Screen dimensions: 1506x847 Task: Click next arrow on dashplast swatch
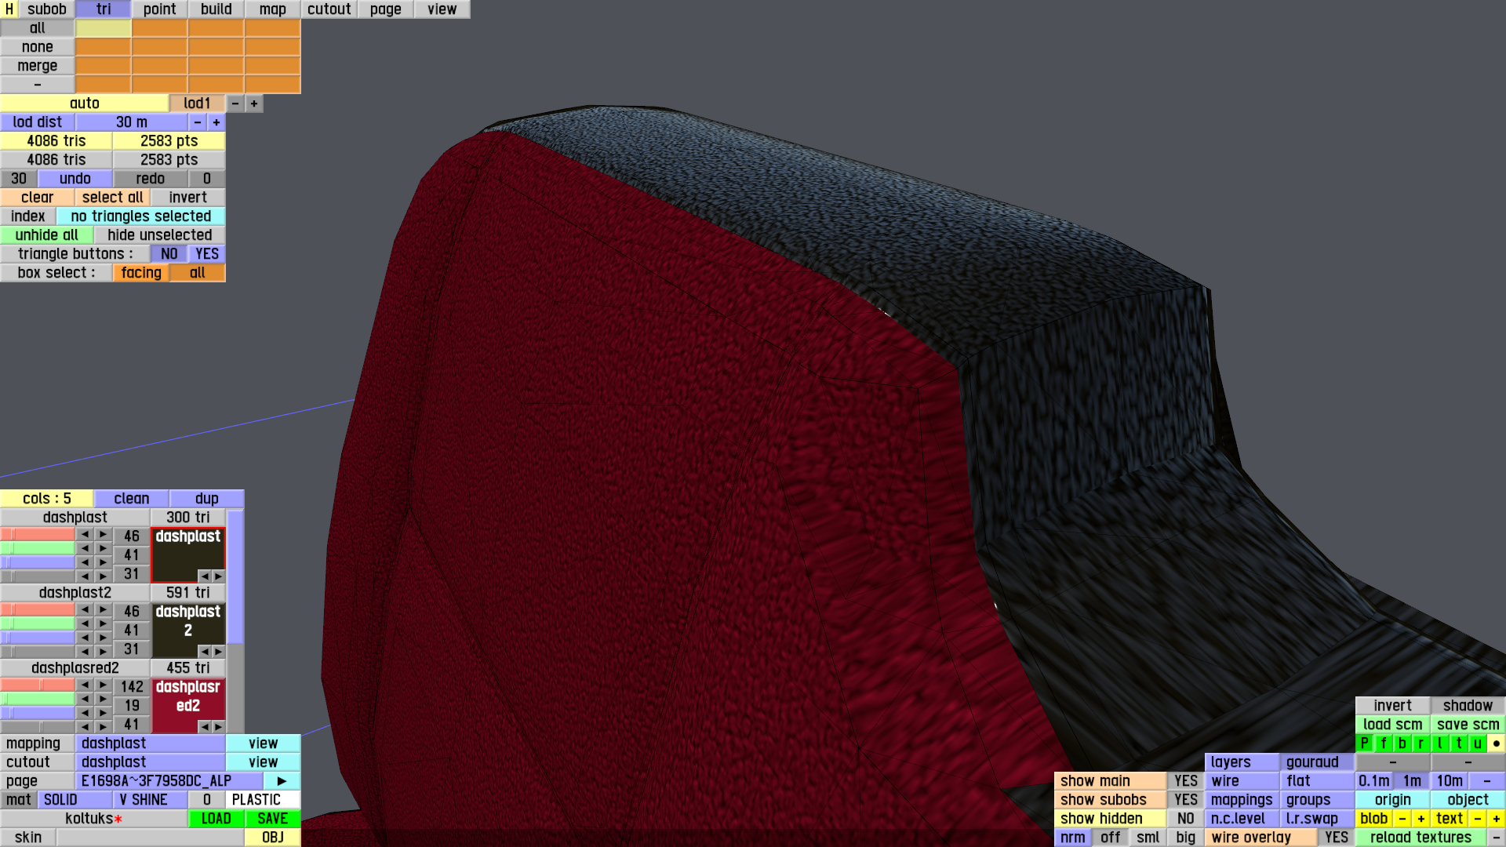click(x=218, y=576)
